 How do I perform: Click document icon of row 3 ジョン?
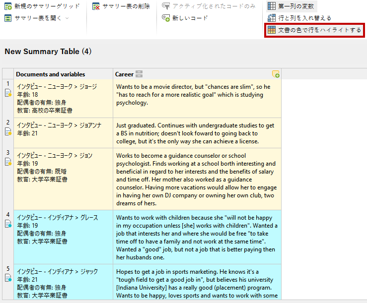[8, 162]
